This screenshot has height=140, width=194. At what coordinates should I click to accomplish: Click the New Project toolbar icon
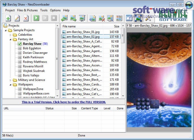click(x=8, y=18)
